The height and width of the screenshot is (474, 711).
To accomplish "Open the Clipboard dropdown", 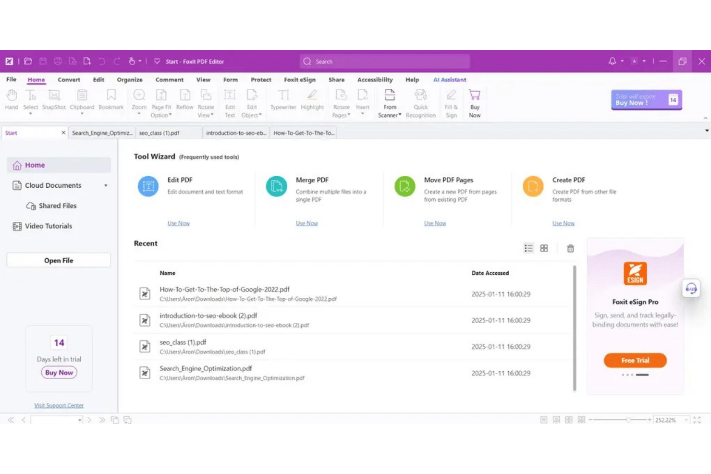I will point(82,114).
